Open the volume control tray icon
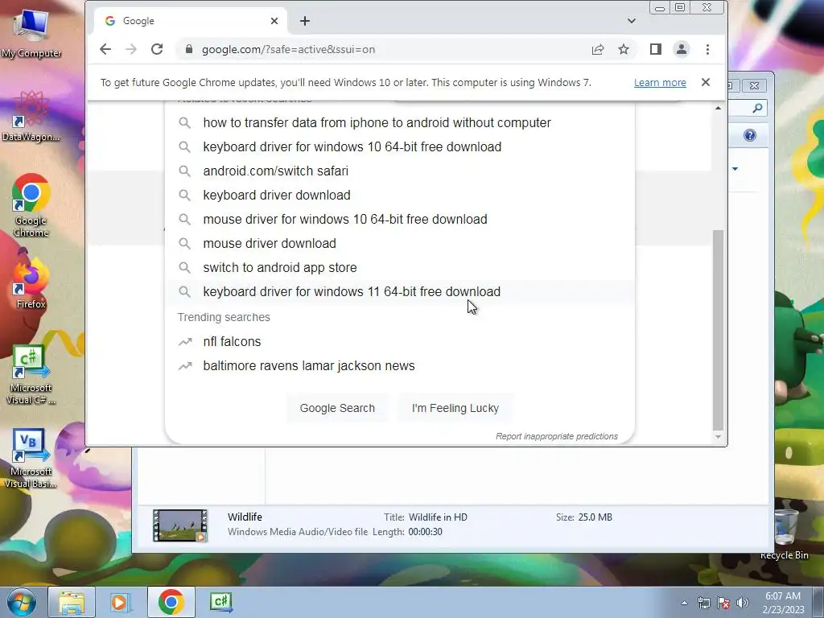The height and width of the screenshot is (618, 824). point(743,603)
